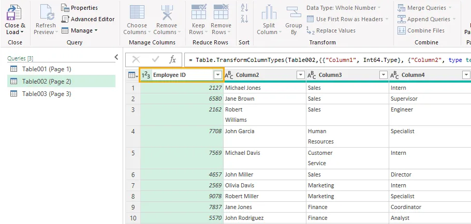The image size is (471, 224).
Task: Open the Data Type: Whole Number dropdown
Action: click(343, 8)
